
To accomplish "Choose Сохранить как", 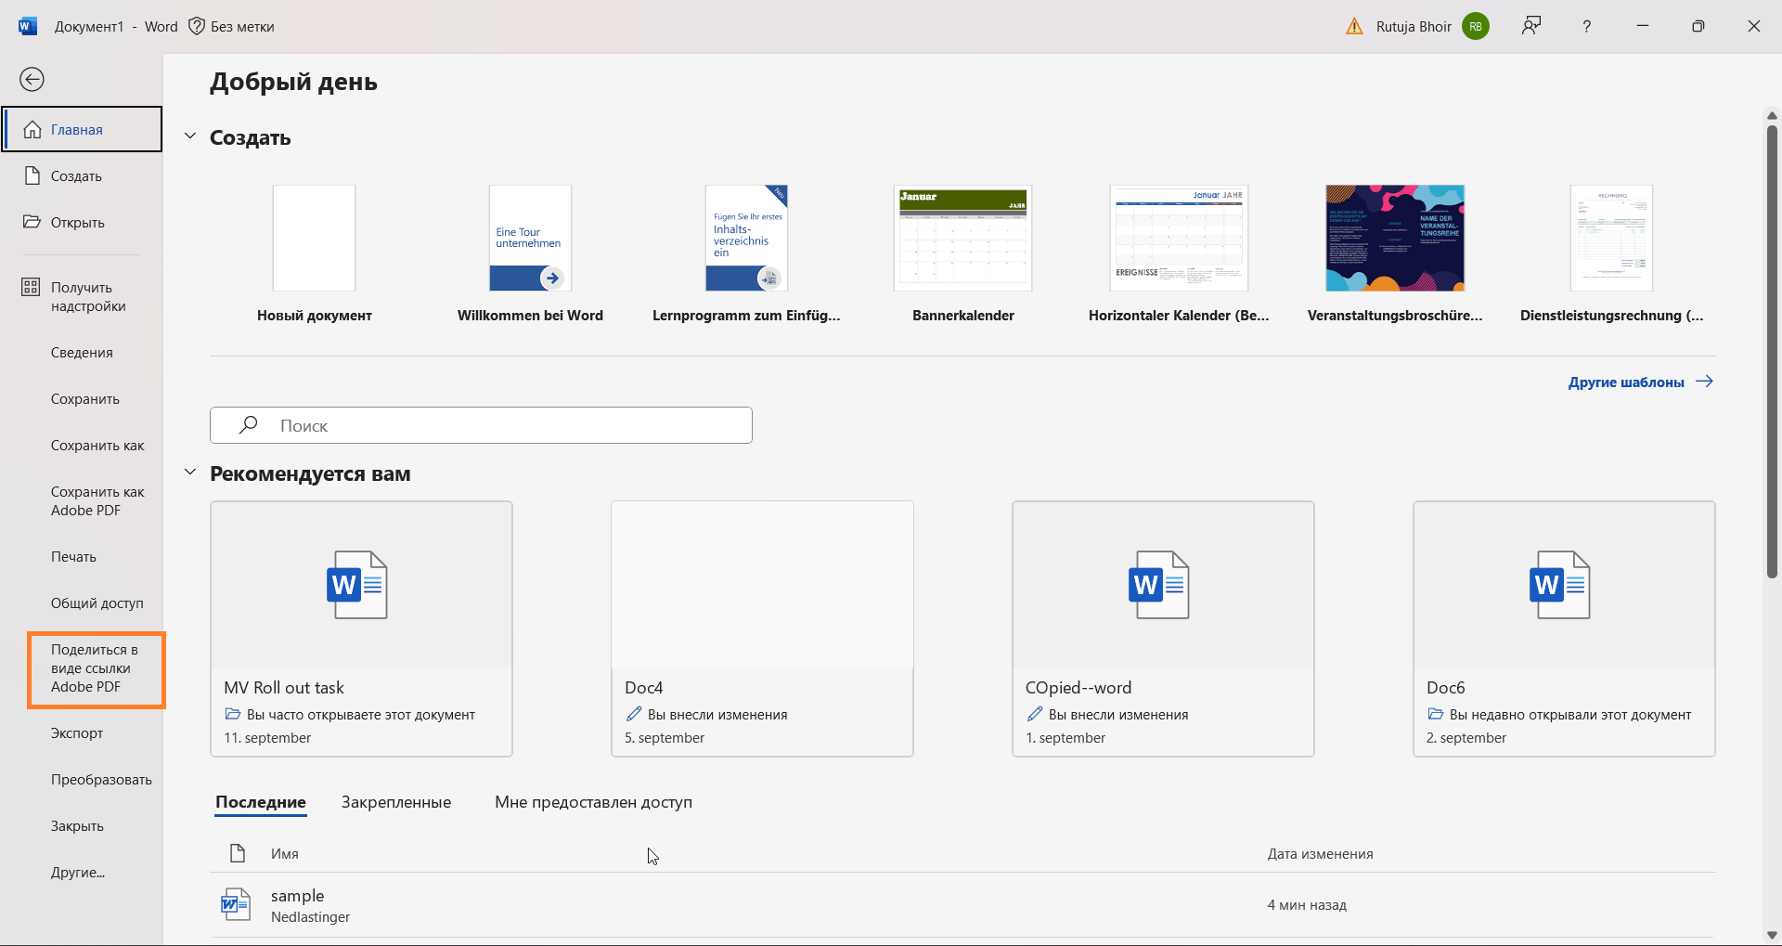I will pos(82,446).
